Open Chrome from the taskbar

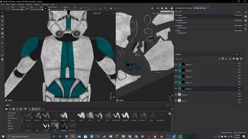pos(136,136)
